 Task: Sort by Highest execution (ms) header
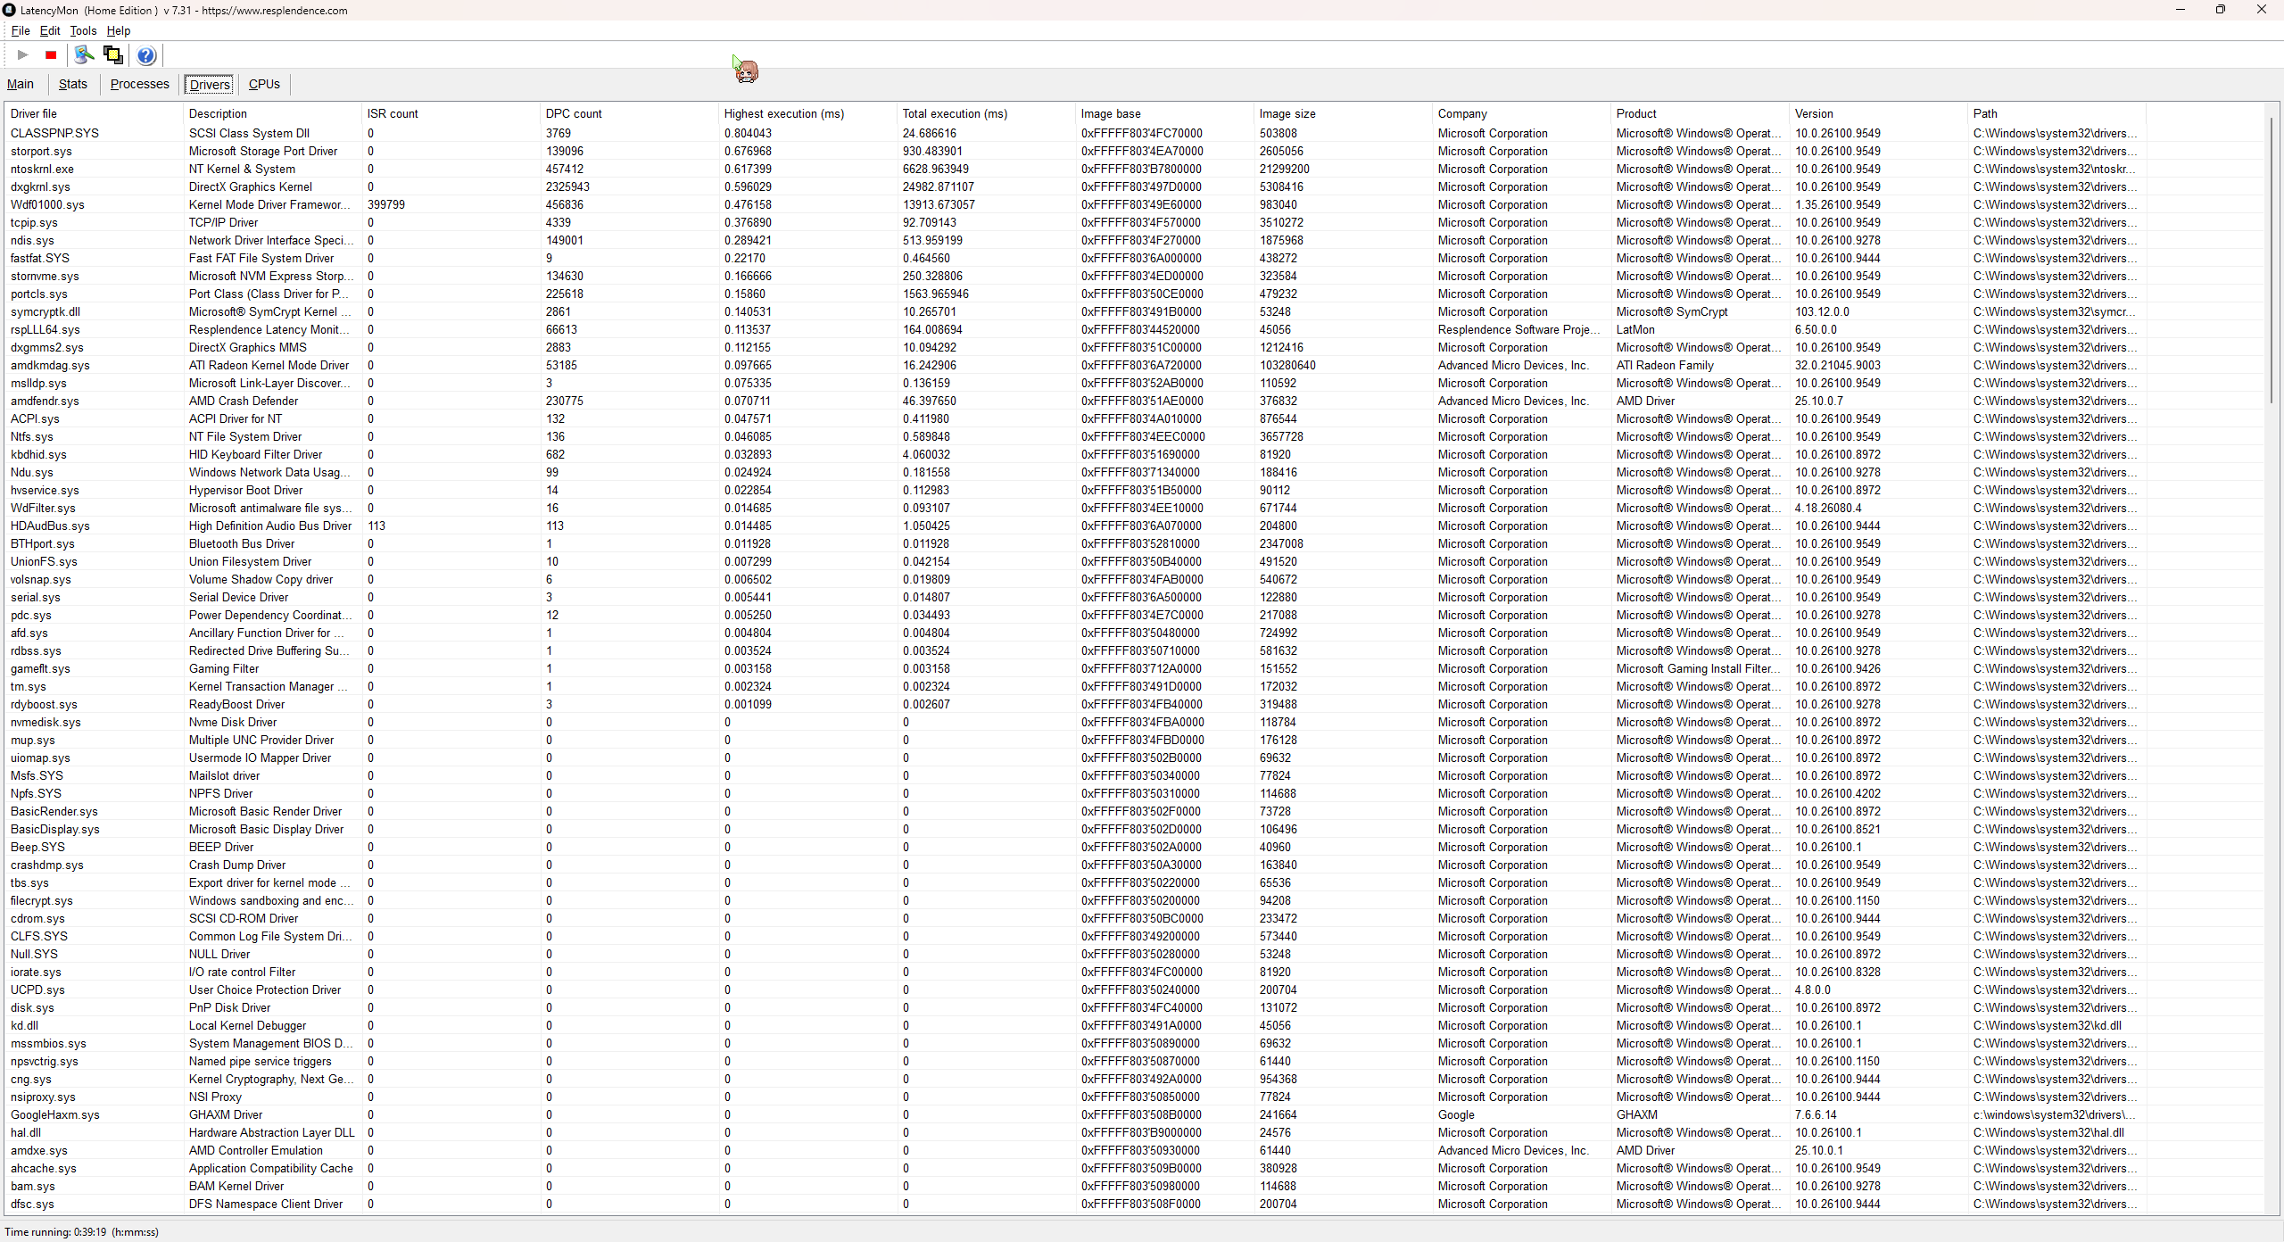807,113
